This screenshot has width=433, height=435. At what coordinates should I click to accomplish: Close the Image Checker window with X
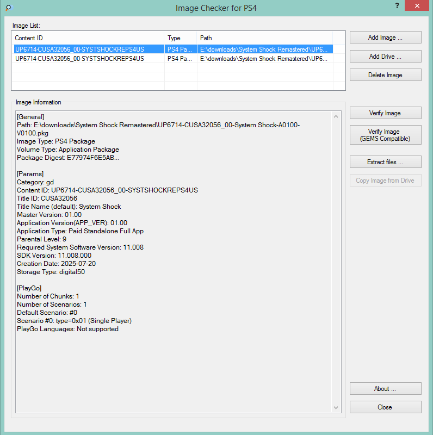[416, 5]
